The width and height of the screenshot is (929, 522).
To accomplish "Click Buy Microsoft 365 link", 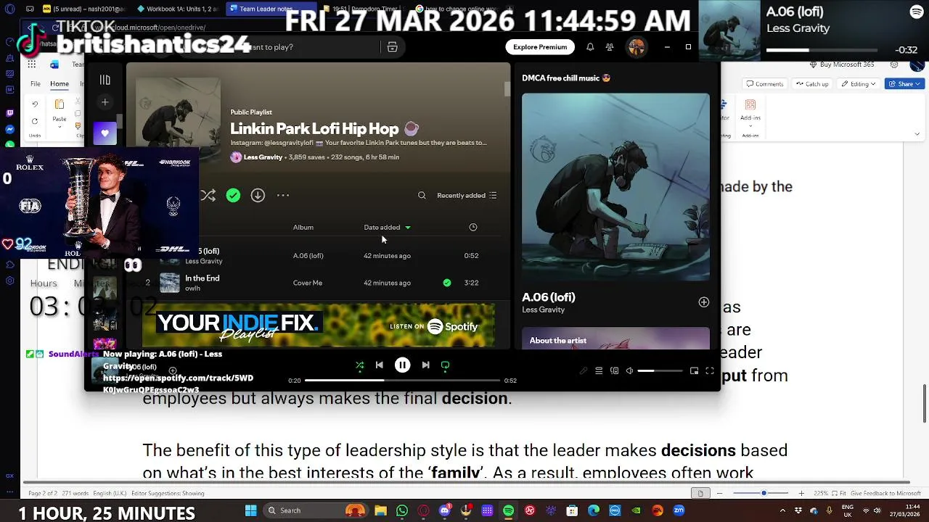I will pyautogui.click(x=842, y=65).
